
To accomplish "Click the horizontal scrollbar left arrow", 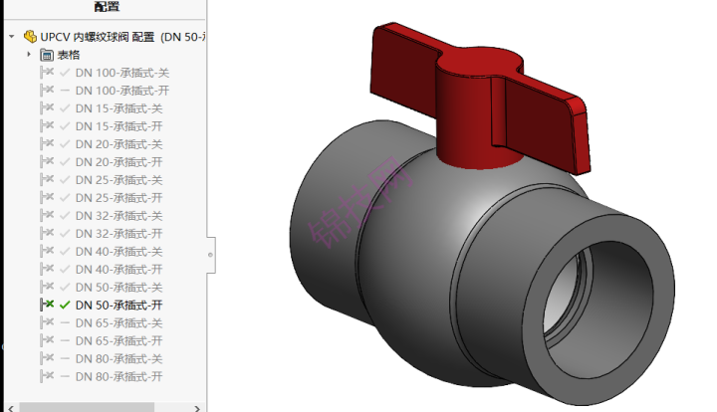I will coord(11,408).
